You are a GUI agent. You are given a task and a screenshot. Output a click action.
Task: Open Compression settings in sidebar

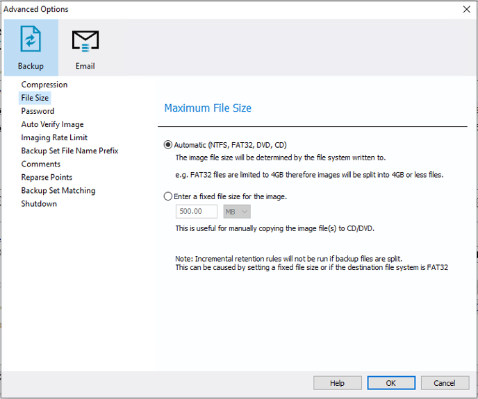(44, 85)
